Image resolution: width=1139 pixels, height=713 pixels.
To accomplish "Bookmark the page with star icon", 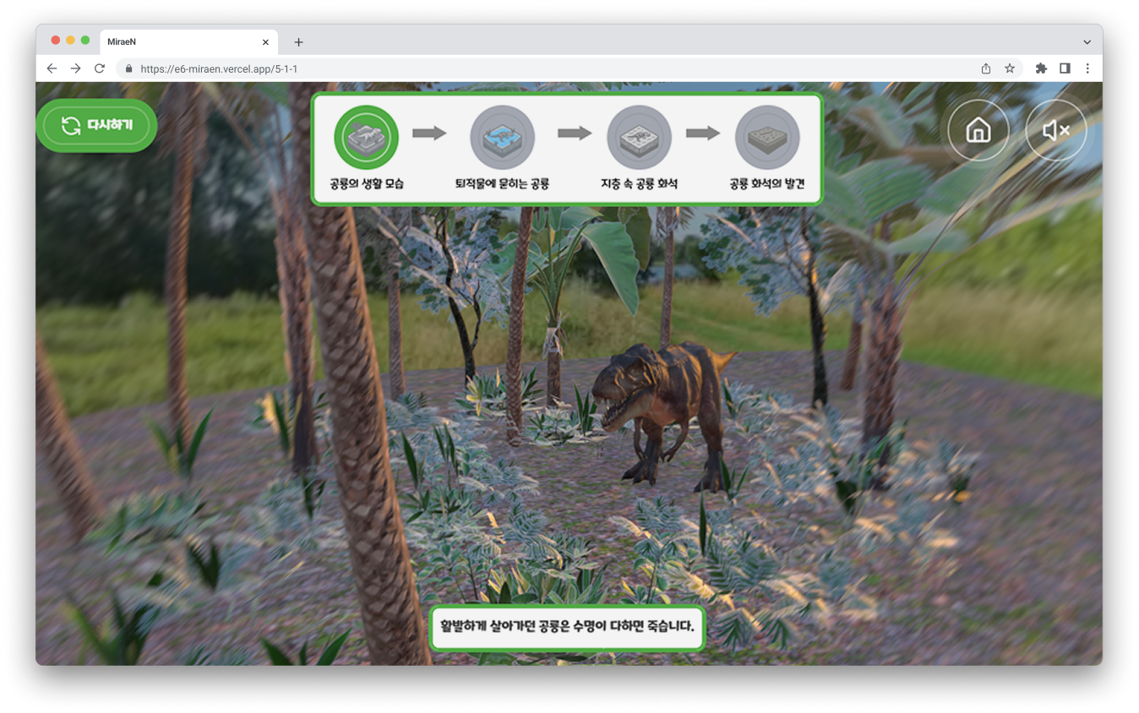I will pyautogui.click(x=1010, y=68).
